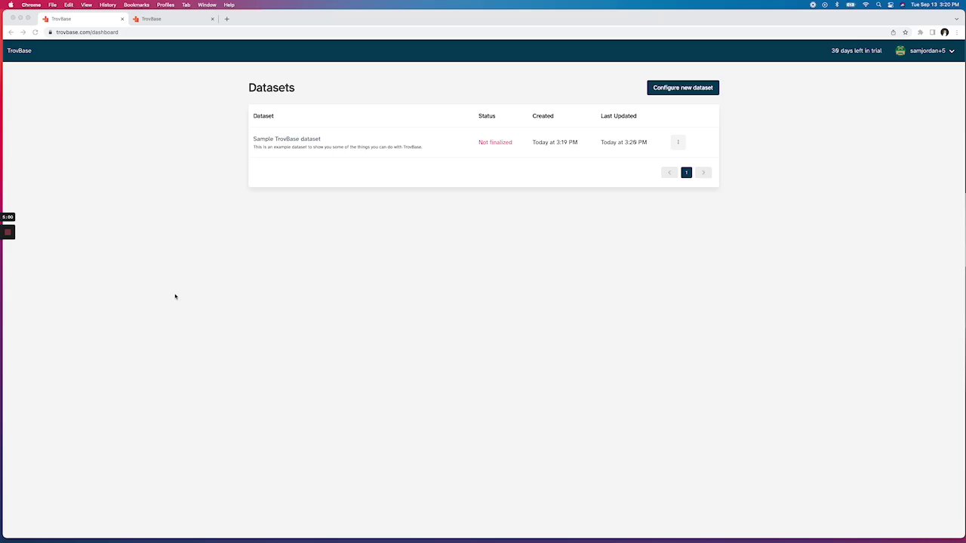Screen dimensions: 966x543
Task: Open the three-dot menu for Sample dataset
Action: coord(678,142)
